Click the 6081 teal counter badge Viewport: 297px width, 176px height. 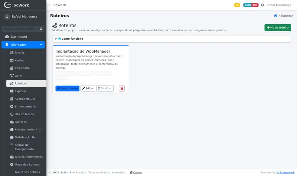pos(248,5)
